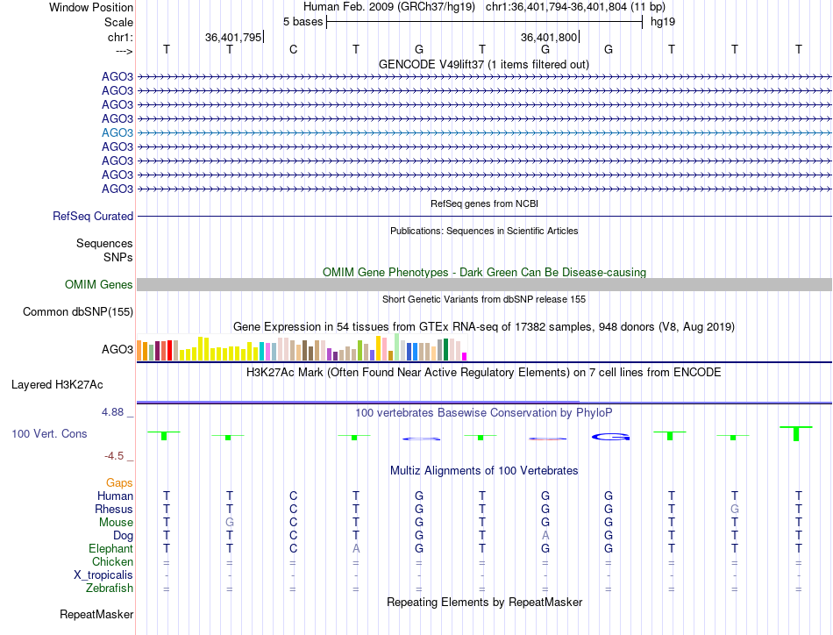Click the RepeatMasker track label
Image resolution: width=833 pixels, height=635 pixels.
[96, 614]
